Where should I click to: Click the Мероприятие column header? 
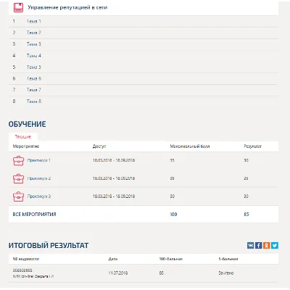coord(26,146)
